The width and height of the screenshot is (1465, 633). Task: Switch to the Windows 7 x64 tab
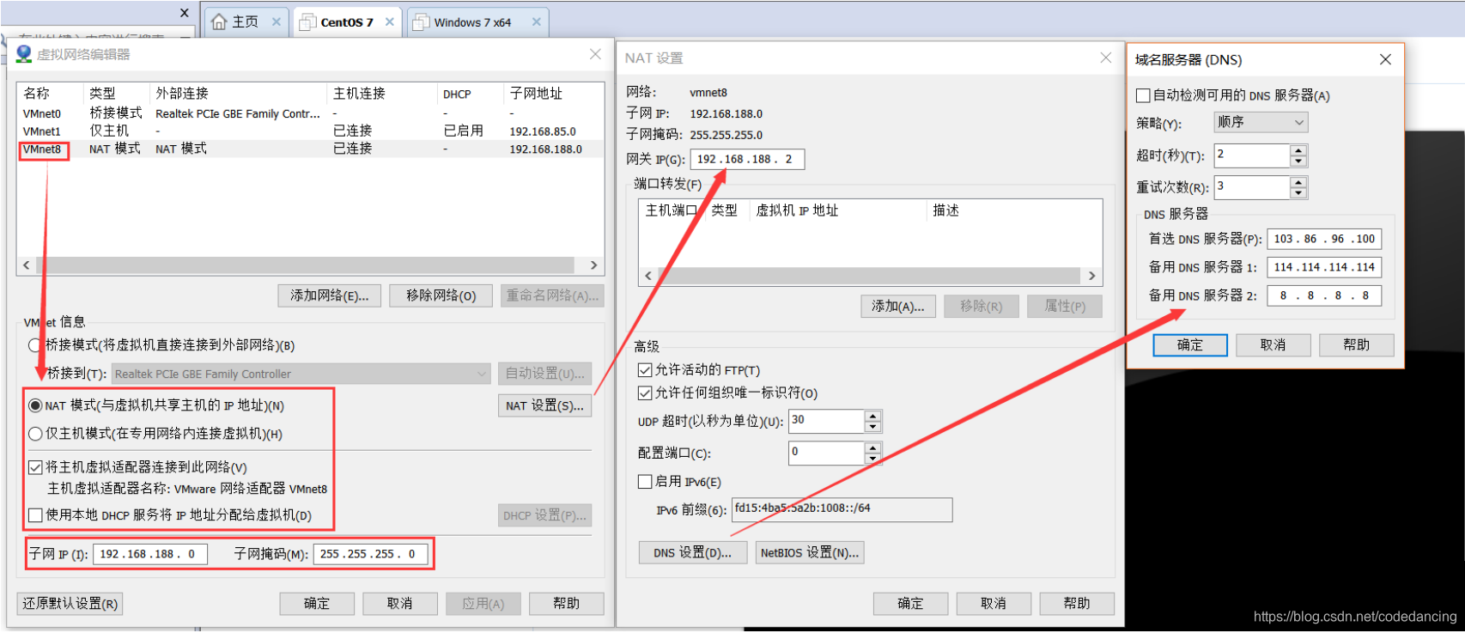(x=477, y=22)
